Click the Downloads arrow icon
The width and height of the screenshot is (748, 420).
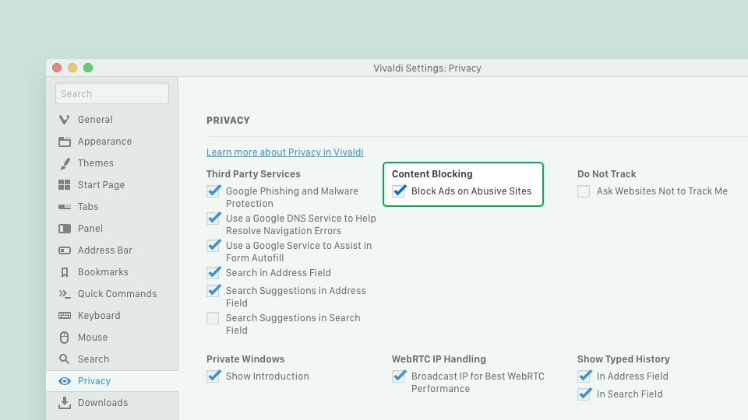pyautogui.click(x=65, y=403)
